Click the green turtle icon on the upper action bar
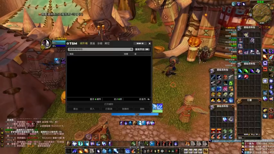This screenshot has width=274, height=154. 134,143
